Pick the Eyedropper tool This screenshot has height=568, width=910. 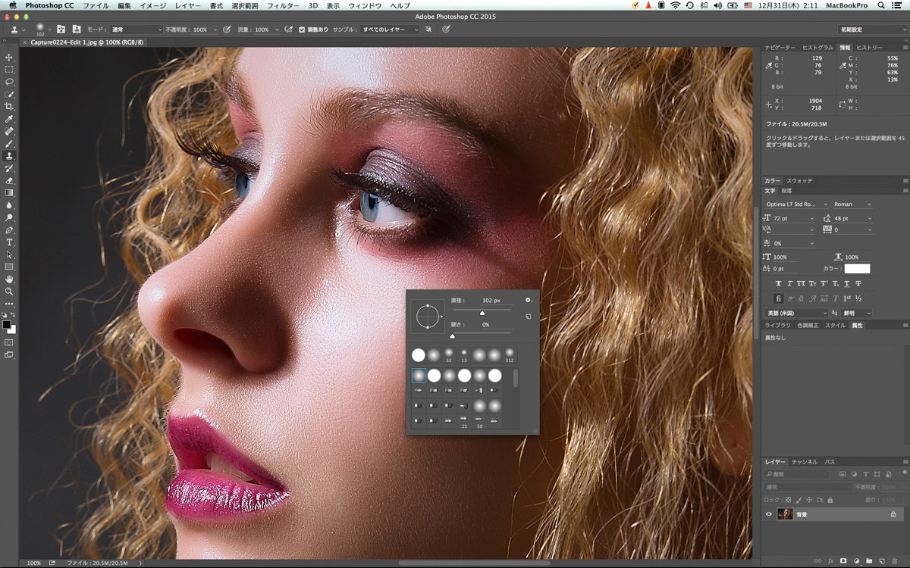(9, 119)
